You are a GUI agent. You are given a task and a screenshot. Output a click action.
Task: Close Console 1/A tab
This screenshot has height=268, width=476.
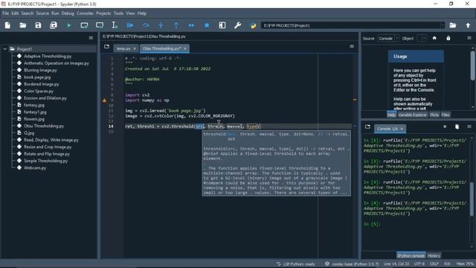point(402,129)
